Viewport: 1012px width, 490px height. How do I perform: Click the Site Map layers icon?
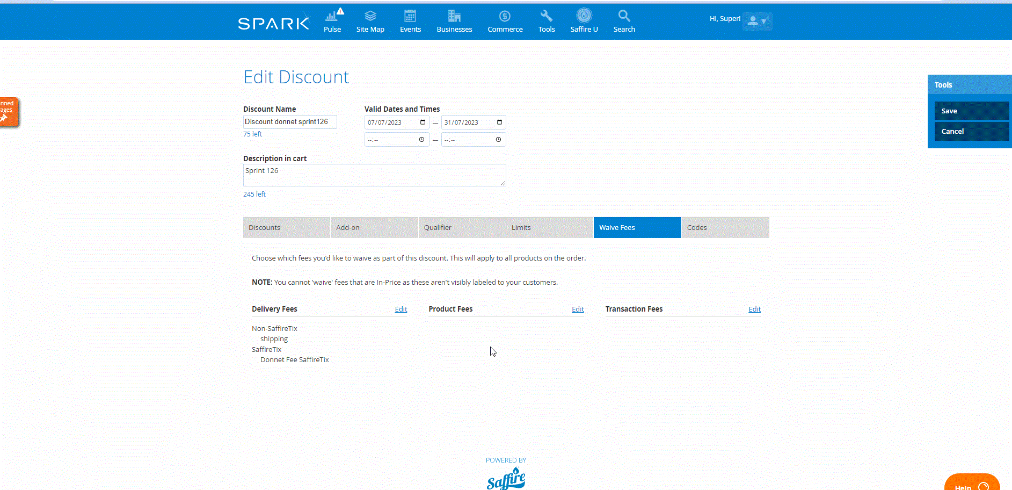pos(370,16)
